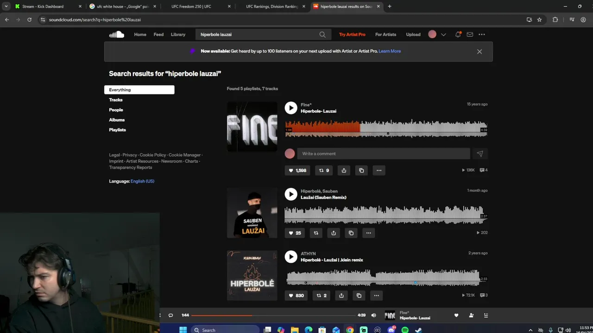Click the Upload button
Image resolution: width=593 pixels, height=333 pixels.
pos(413,34)
